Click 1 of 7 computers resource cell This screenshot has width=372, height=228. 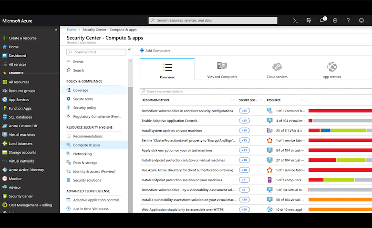[x=288, y=180]
